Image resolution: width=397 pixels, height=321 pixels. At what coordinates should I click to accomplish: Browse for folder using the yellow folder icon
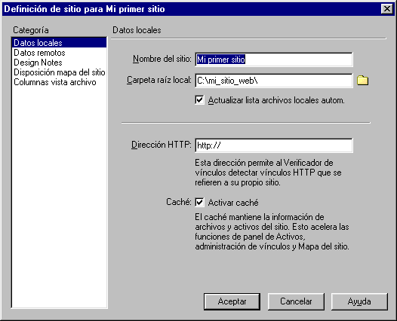coord(362,81)
